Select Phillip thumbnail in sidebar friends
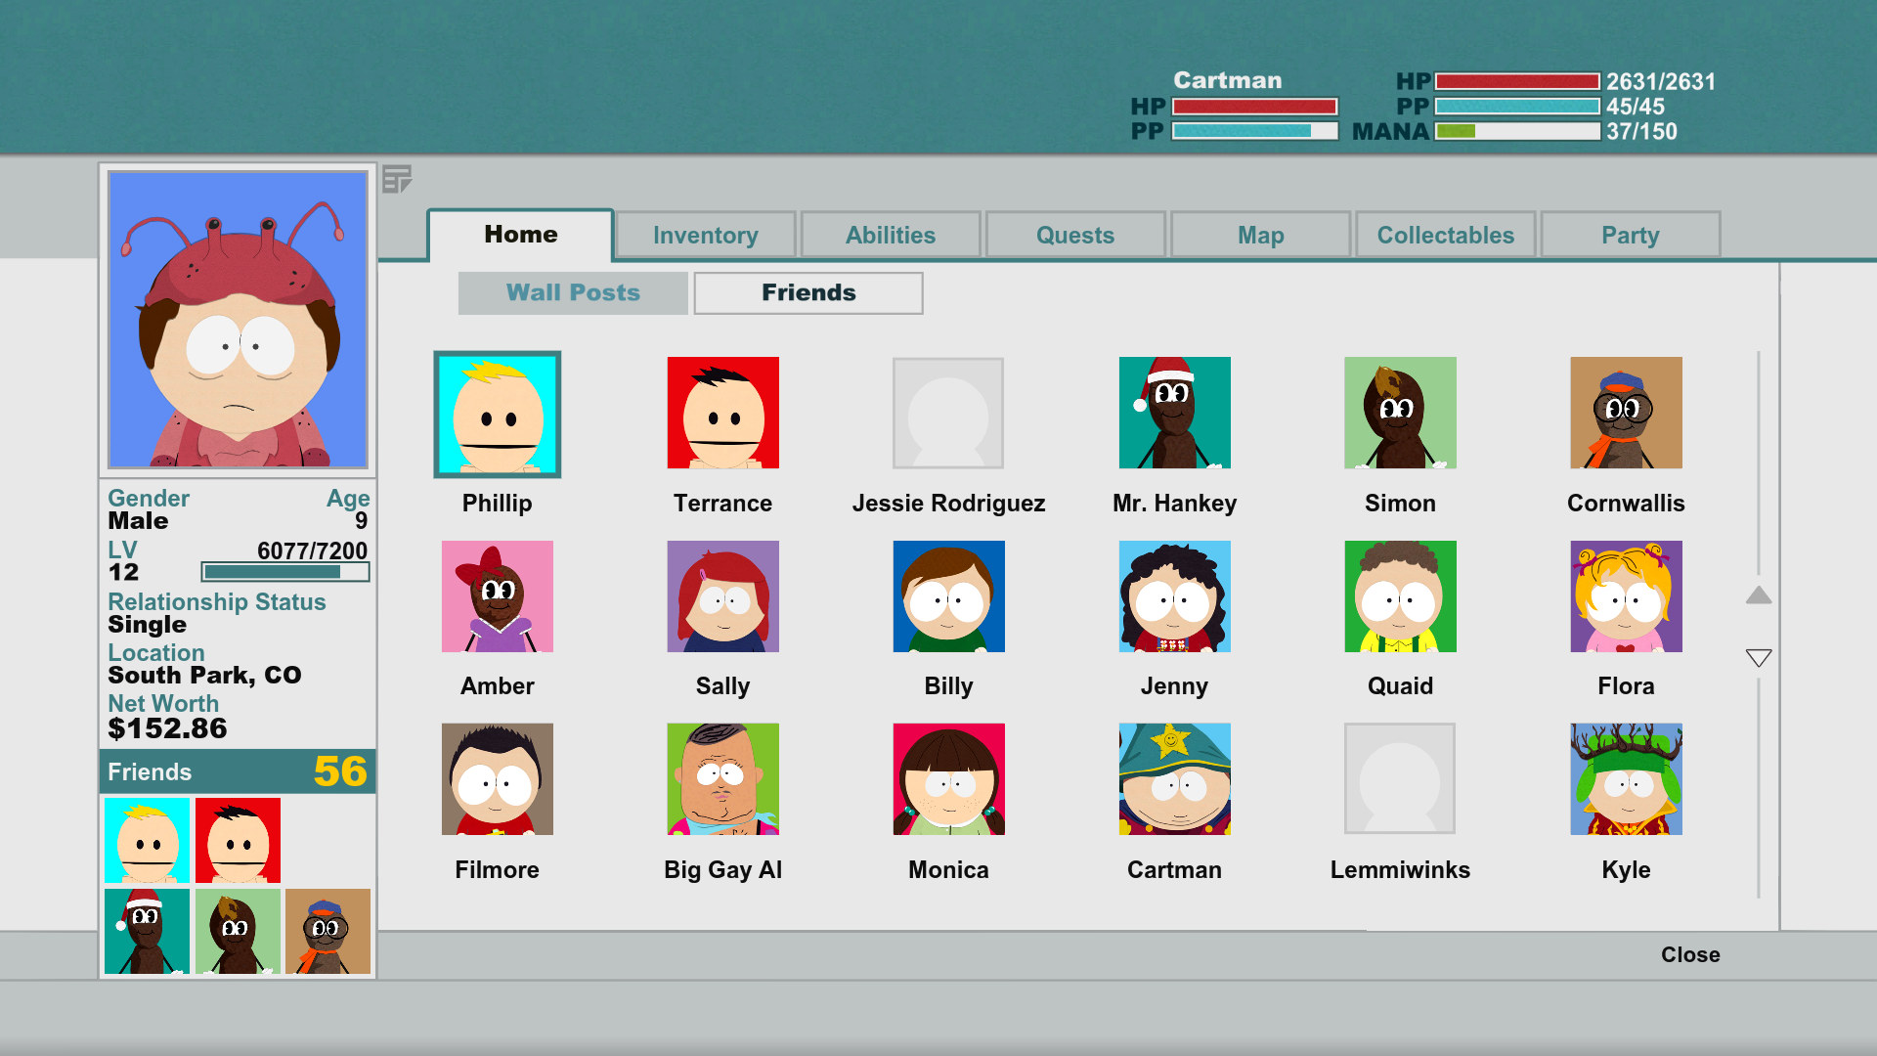This screenshot has width=1877, height=1056. tap(147, 840)
